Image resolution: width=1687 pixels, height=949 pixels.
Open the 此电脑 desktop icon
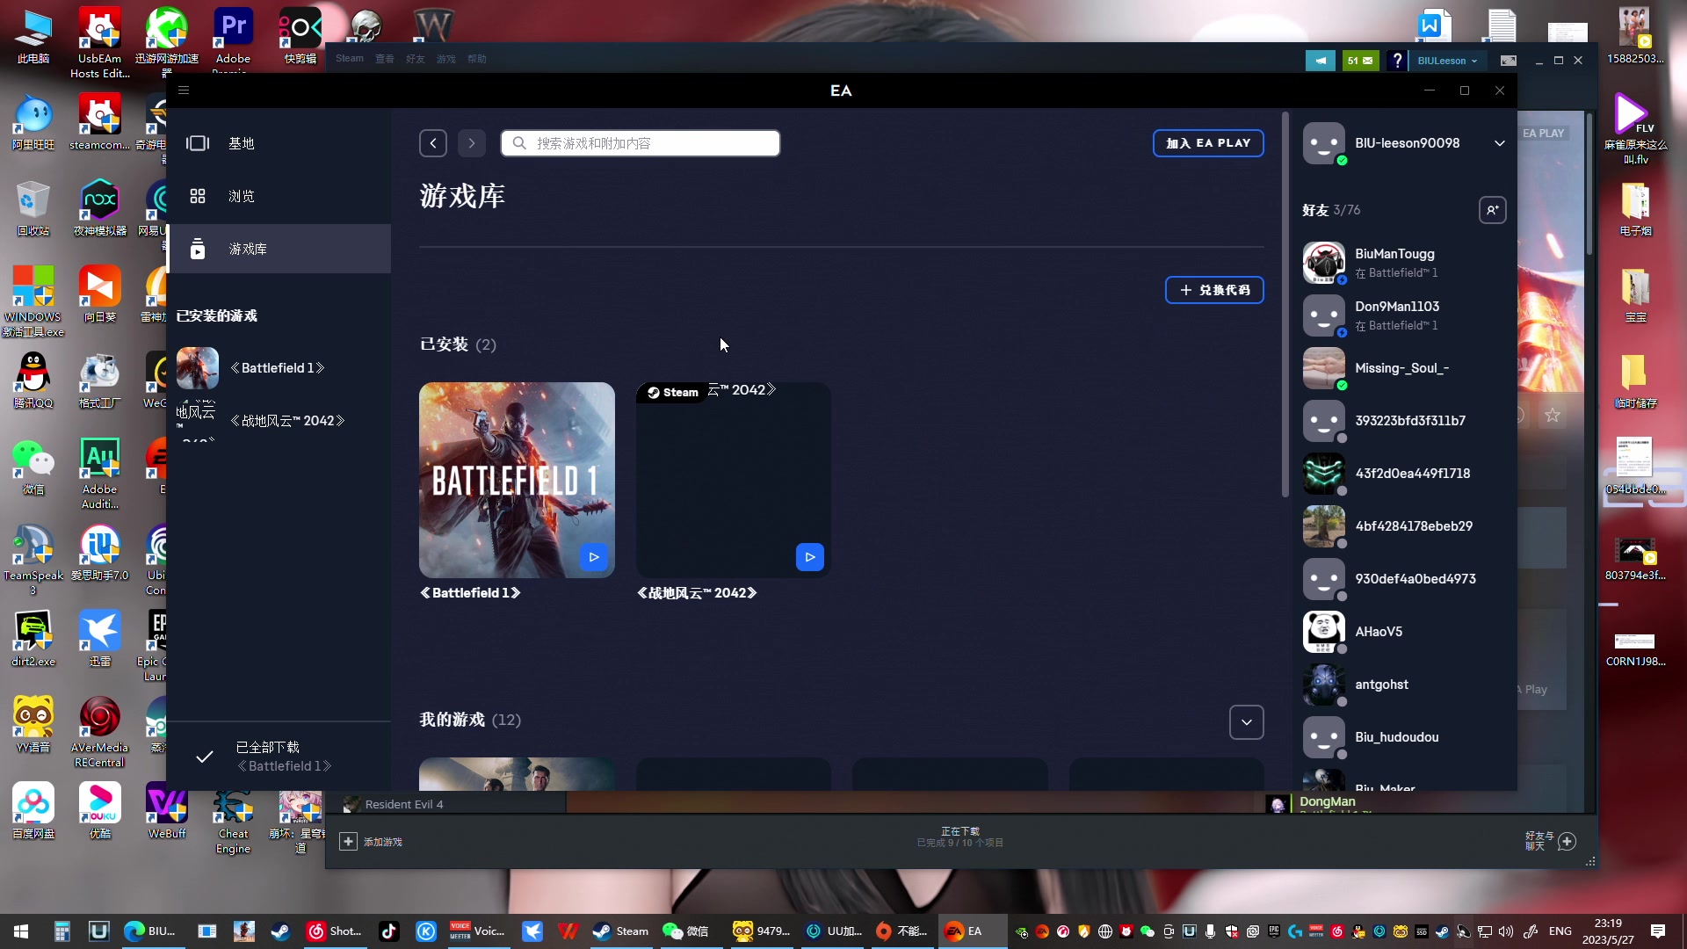pos(33,37)
